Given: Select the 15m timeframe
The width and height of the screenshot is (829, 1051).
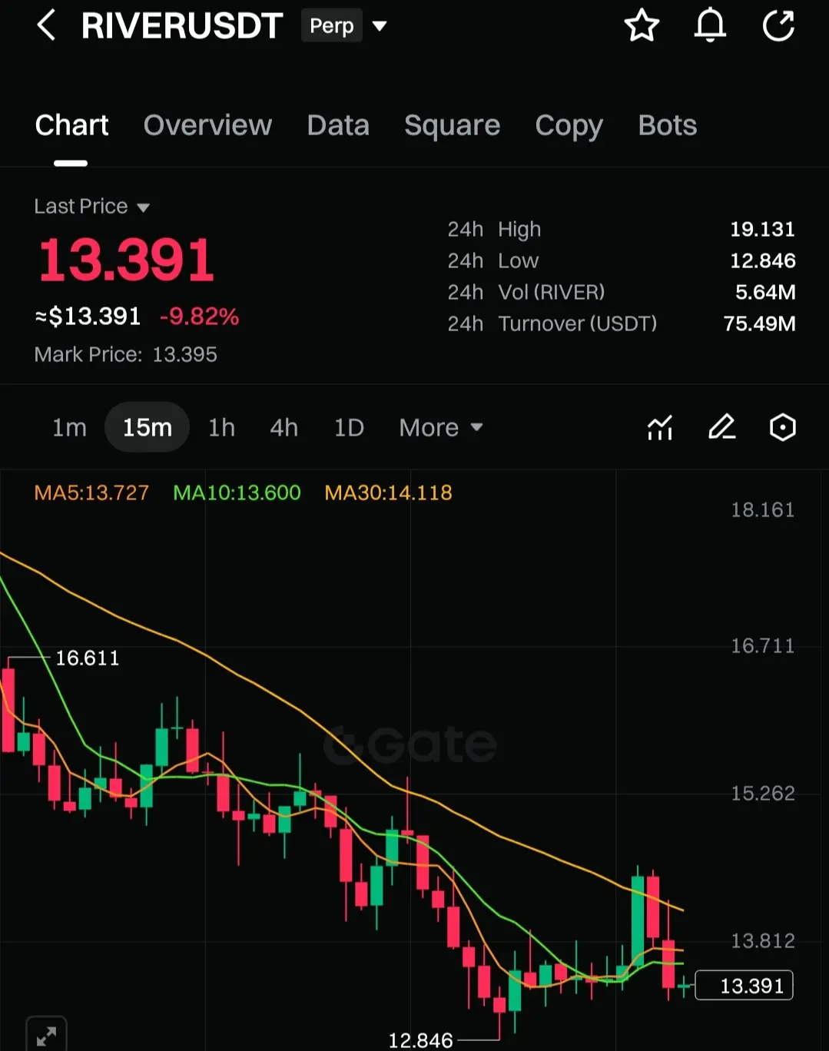Looking at the screenshot, I should pyautogui.click(x=147, y=427).
